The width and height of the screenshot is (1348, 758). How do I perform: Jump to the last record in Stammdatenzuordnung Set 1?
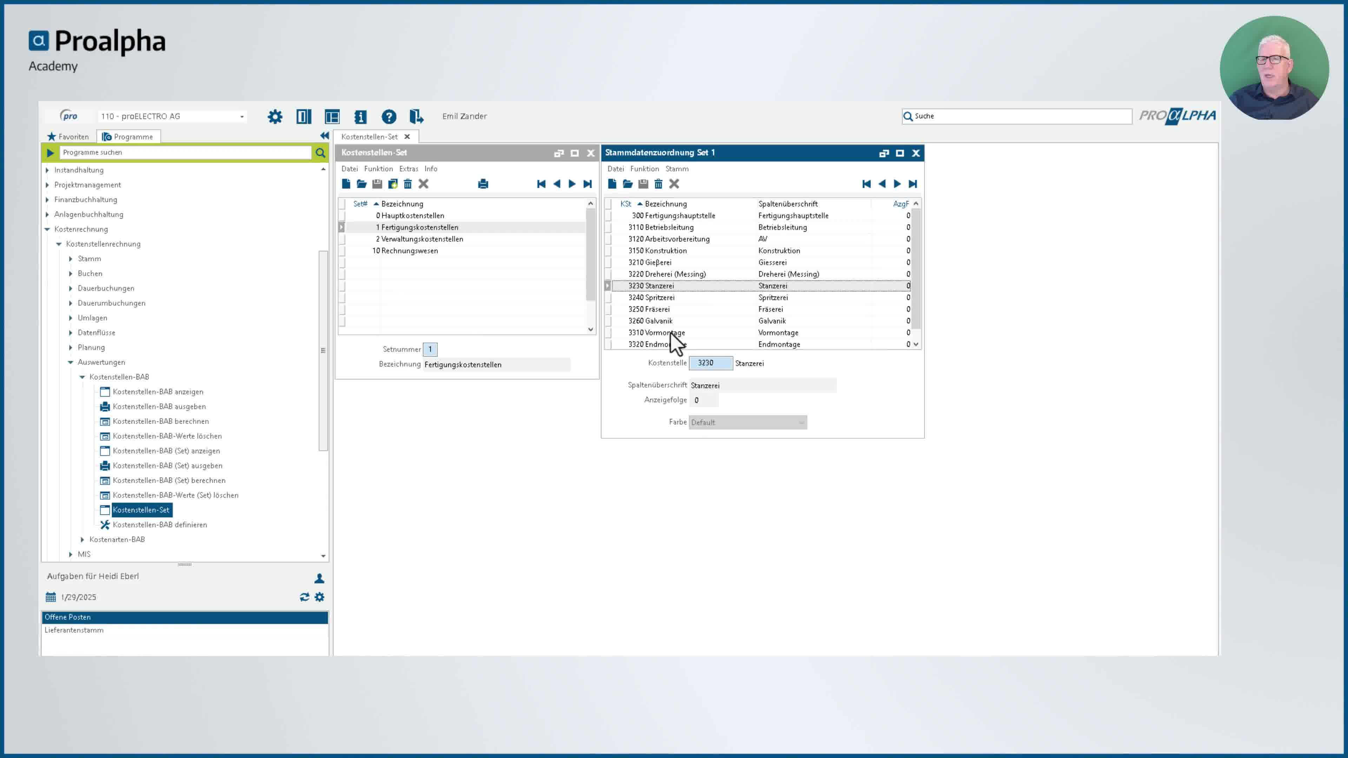point(913,184)
